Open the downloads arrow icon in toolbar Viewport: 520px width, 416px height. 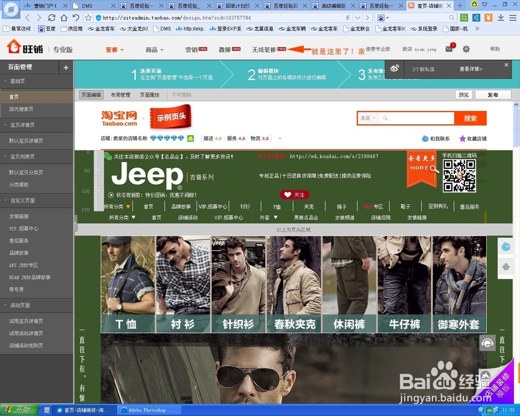point(501,18)
